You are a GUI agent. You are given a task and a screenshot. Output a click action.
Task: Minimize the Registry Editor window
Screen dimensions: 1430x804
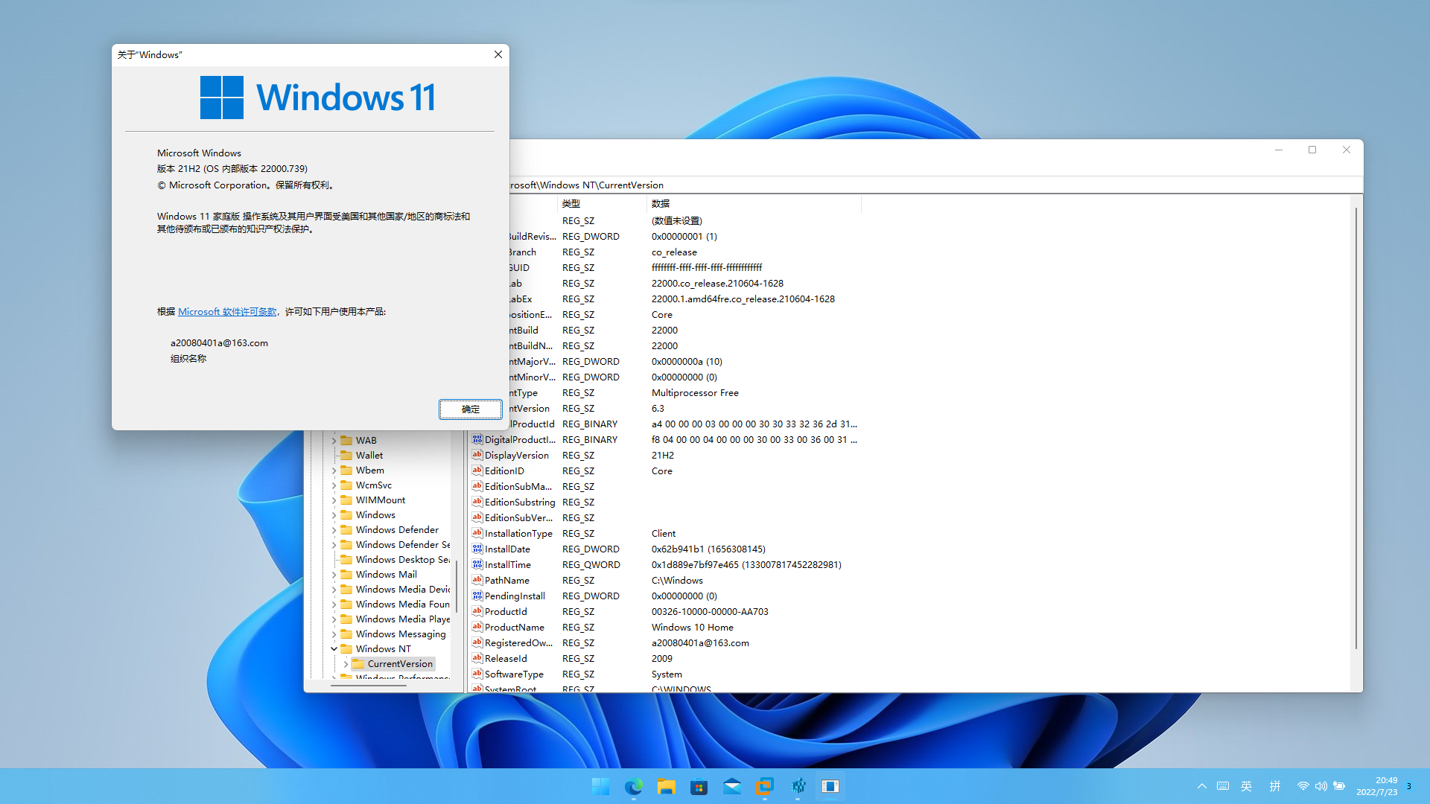click(1279, 150)
